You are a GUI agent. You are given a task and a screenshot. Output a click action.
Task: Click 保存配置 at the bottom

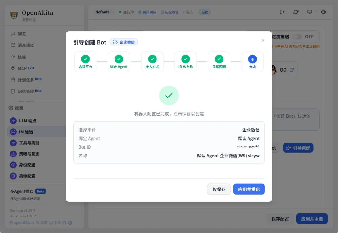coord(280,219)
